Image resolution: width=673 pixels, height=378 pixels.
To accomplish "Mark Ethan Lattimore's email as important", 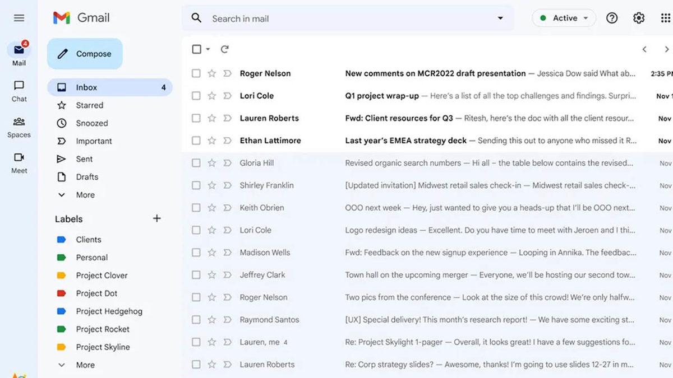I will click(227, 140).
